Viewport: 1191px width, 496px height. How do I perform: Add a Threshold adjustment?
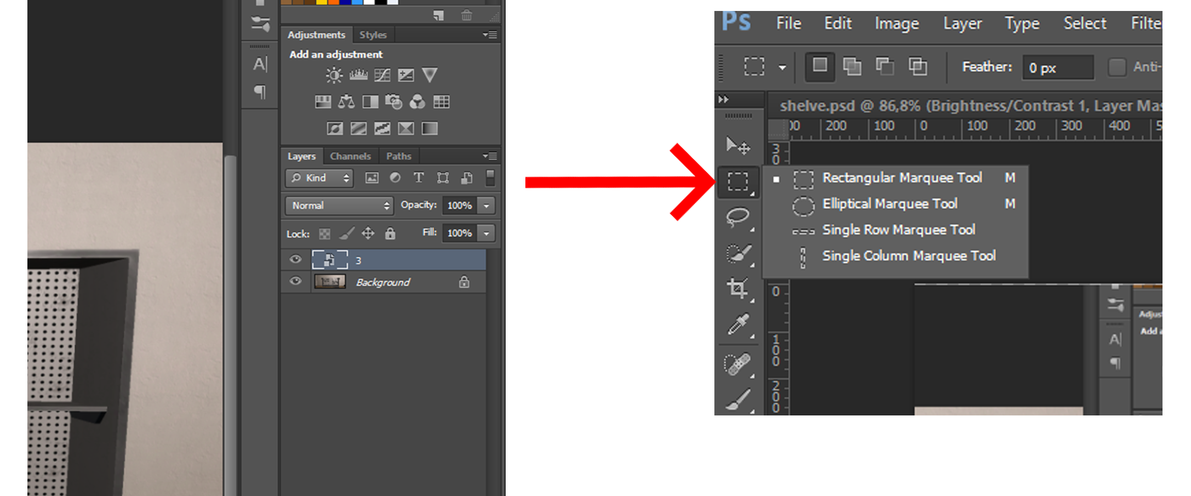pyautogui.click(x=382, y=128)
